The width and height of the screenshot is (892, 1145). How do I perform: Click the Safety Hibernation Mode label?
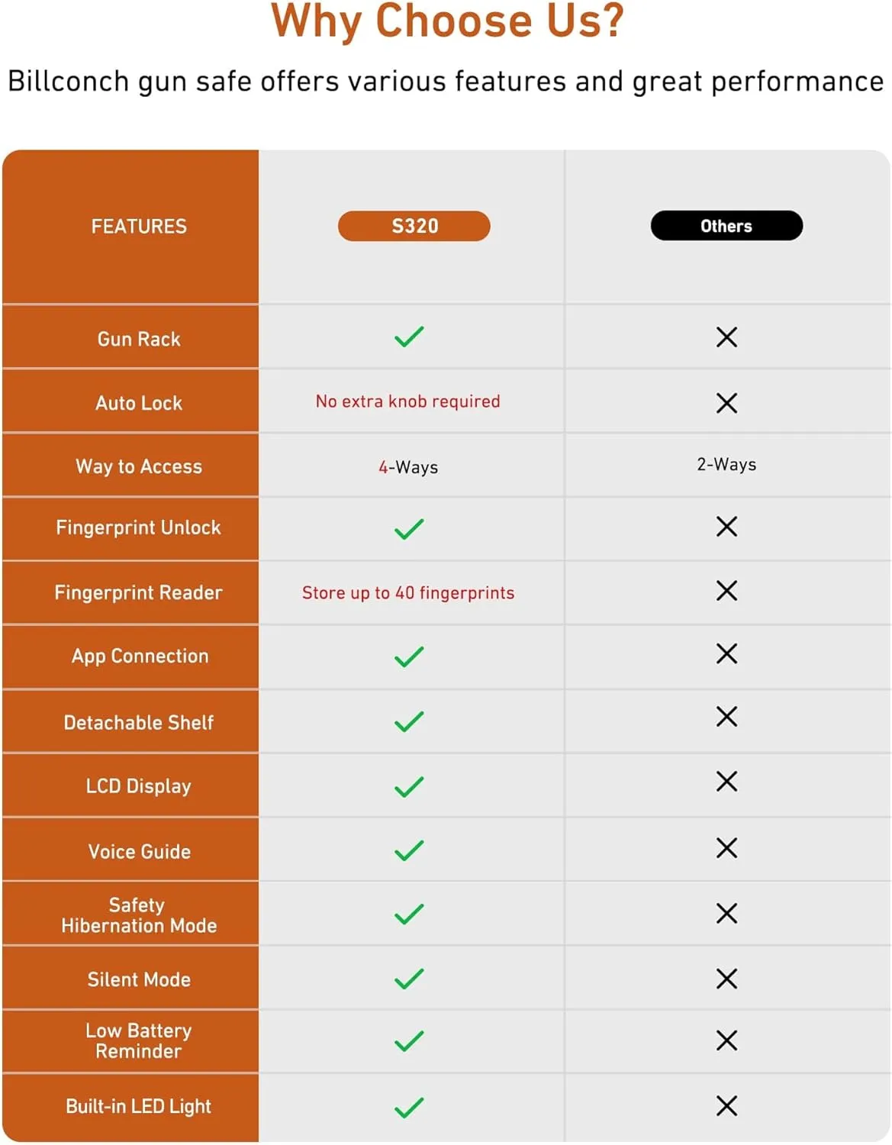139,915
